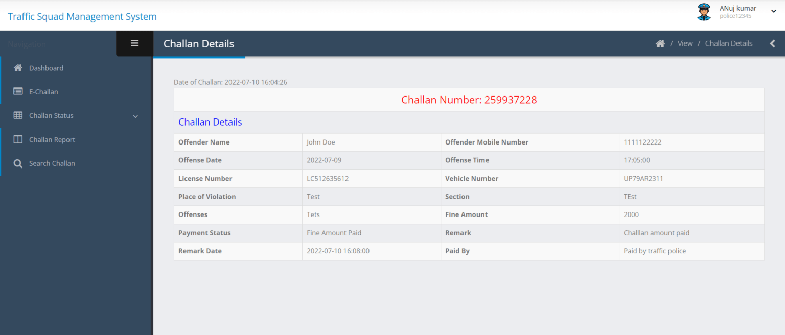Collapse the header using the left-pointing chevron

coord(772,43)
